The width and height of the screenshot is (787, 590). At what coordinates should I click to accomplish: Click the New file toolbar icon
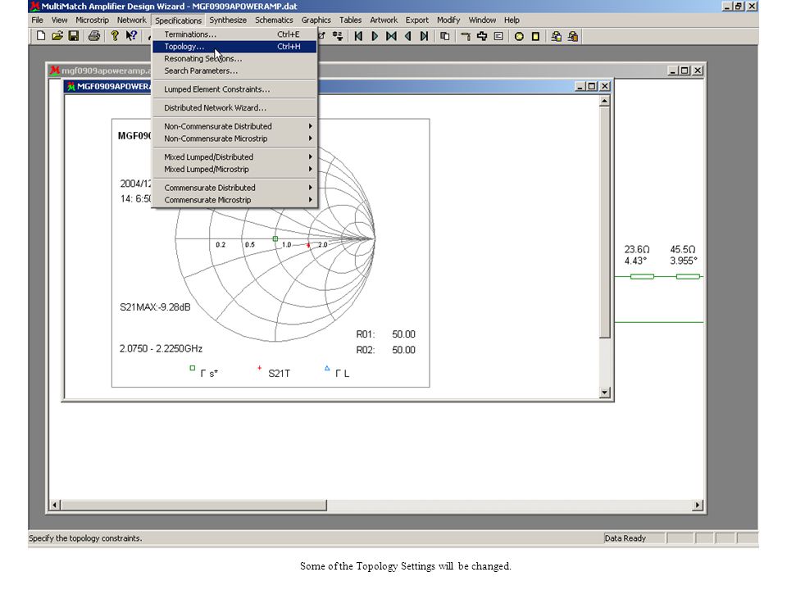[x=41, y=36]
